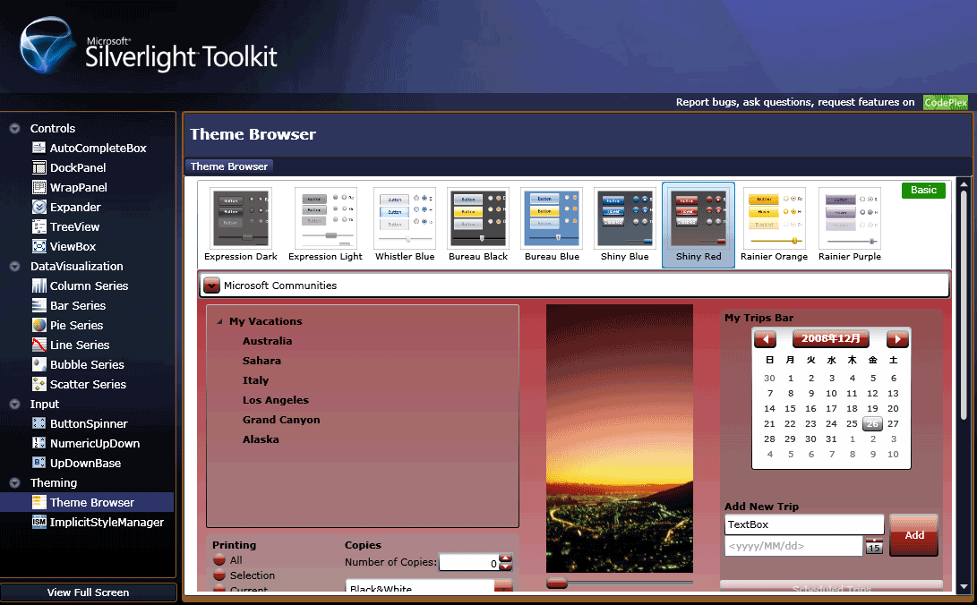Select the Bureau Black theme

478,226
